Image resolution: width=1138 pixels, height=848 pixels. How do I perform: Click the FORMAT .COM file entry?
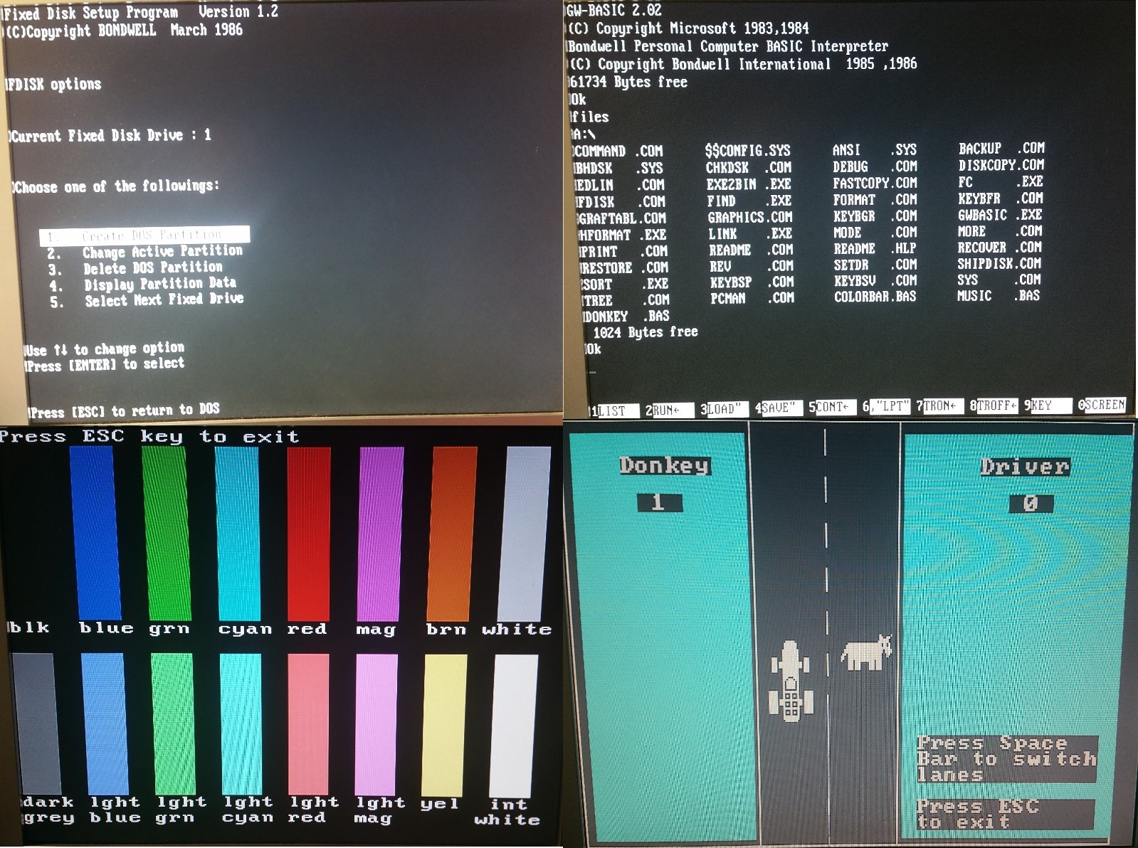tap(875, 200)
